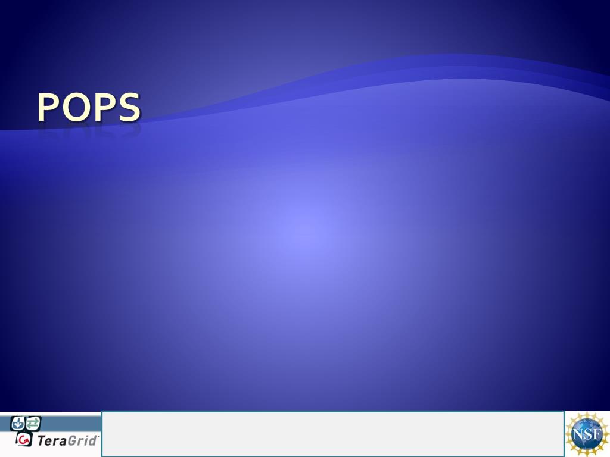The image size is (610, 457).
Task: Click the POPS slide title
Action: click(89, 107)
